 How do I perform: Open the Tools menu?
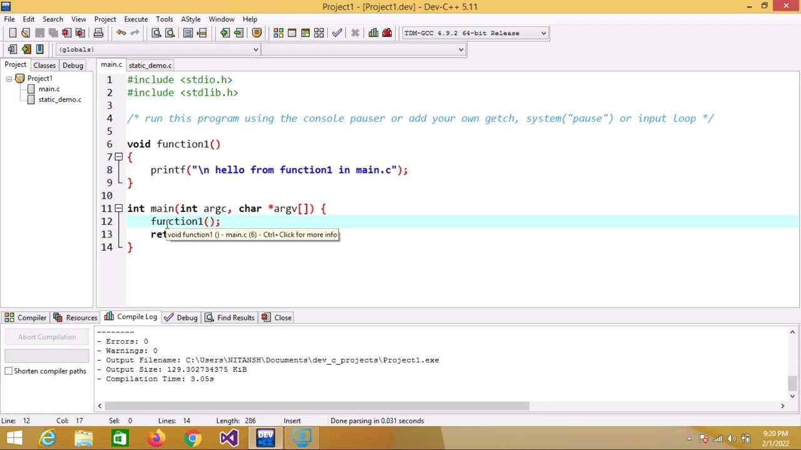pyautogui.click(x=165, y=19)
